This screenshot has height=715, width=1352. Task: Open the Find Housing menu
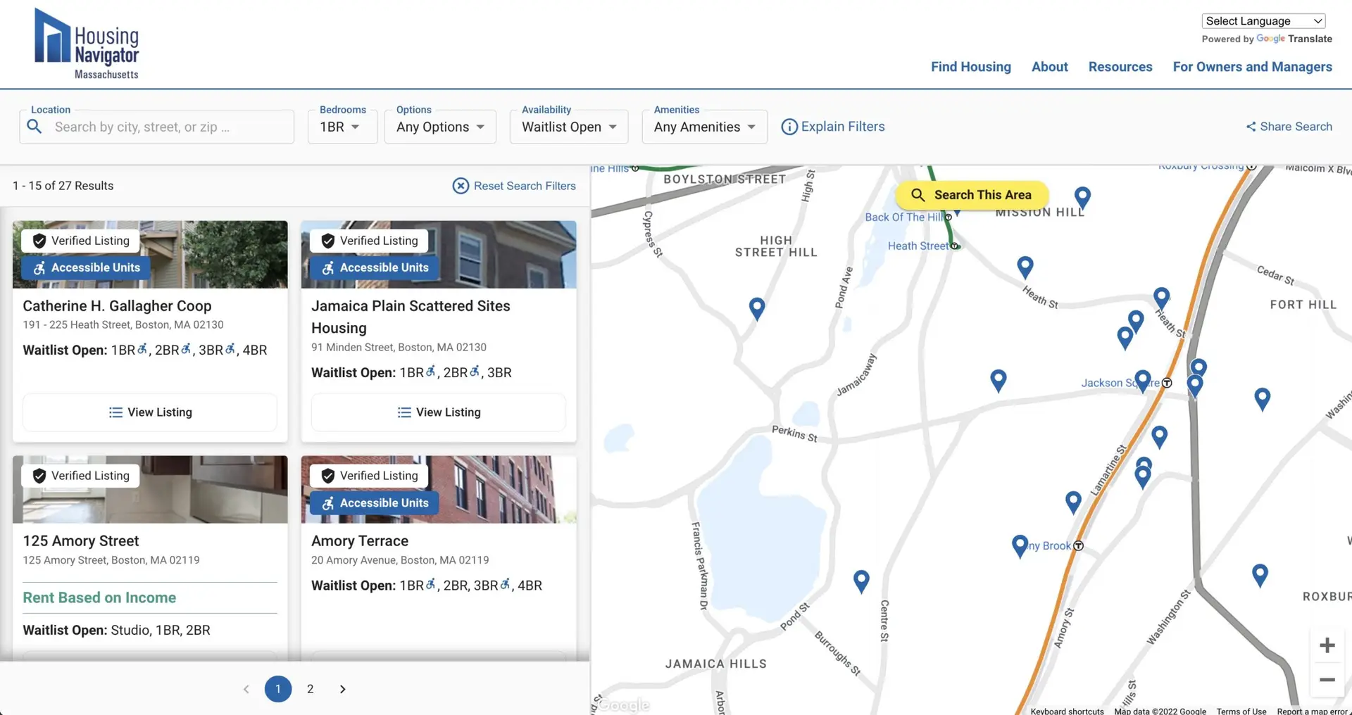(x=970, y=67)
